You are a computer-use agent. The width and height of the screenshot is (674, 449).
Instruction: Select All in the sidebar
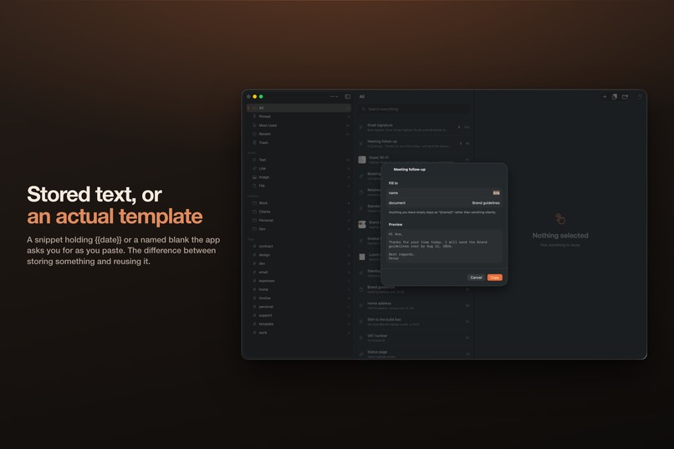point(299,108)
